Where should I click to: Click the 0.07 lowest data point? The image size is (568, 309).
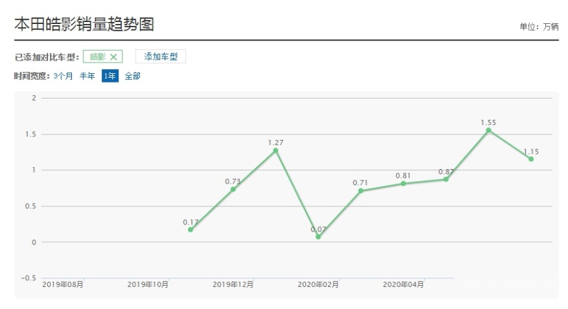(318, 236)
